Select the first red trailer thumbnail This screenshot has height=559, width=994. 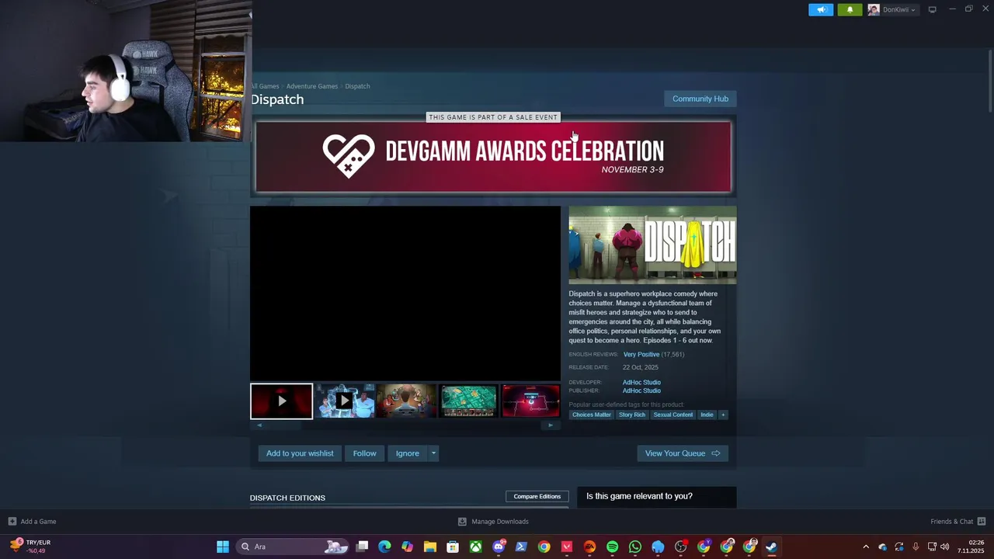click(x=281, y=401)
